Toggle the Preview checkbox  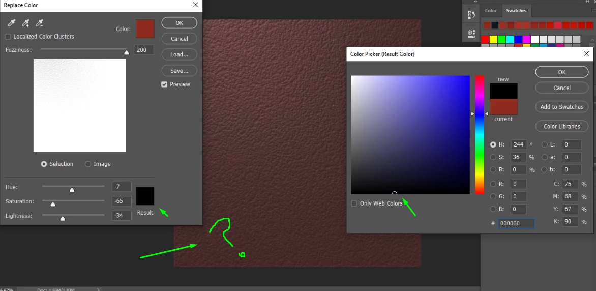[164, 84]
